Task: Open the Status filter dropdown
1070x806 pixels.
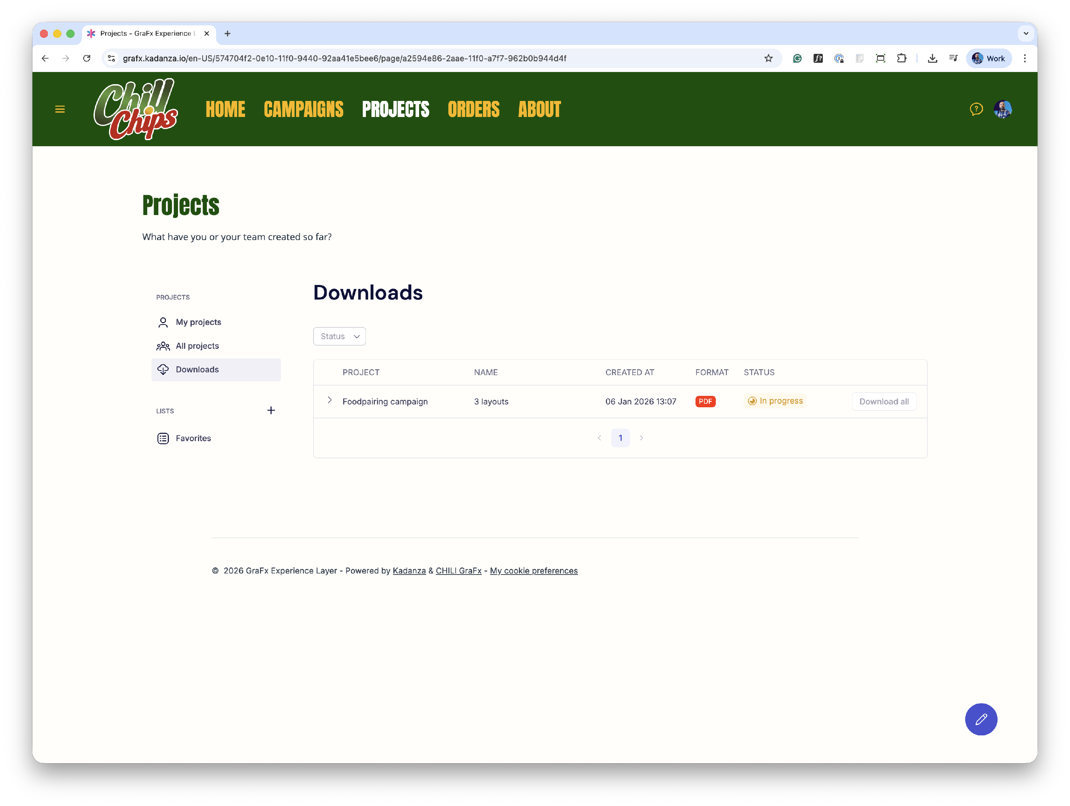Action: click(x=339, y=336)
